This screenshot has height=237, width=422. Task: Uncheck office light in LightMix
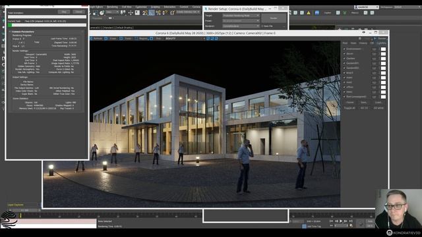pyautogui.click(x=344, y=87)
